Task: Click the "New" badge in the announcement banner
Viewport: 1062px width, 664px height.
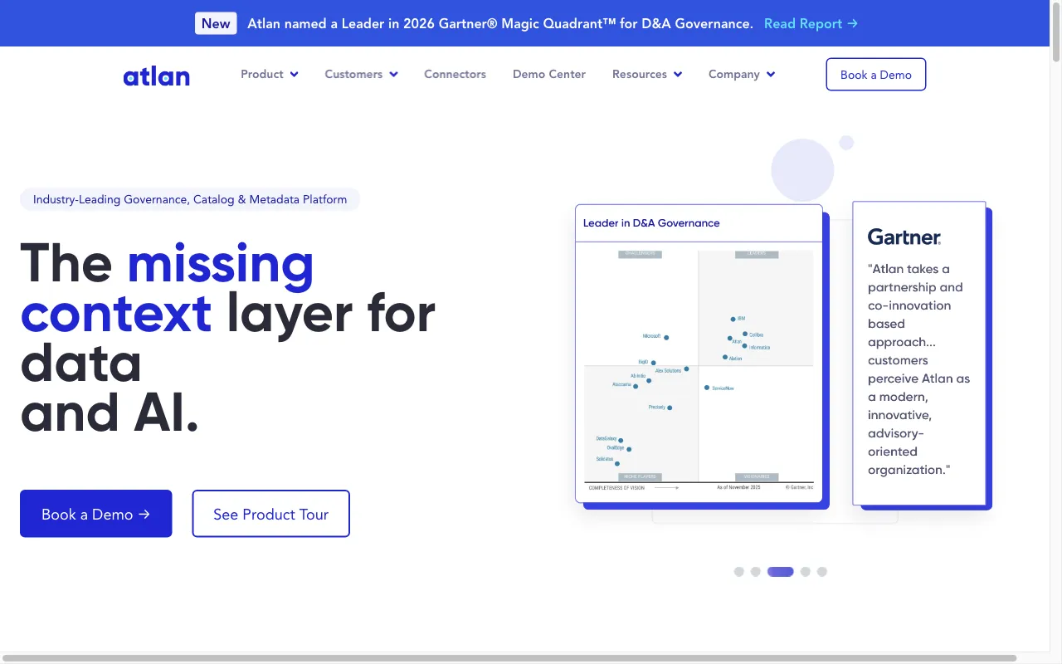Action: [x=216, y=23]
